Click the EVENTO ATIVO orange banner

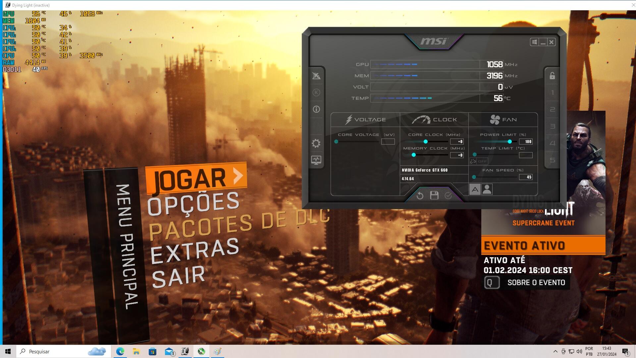[x=543, y=245]
